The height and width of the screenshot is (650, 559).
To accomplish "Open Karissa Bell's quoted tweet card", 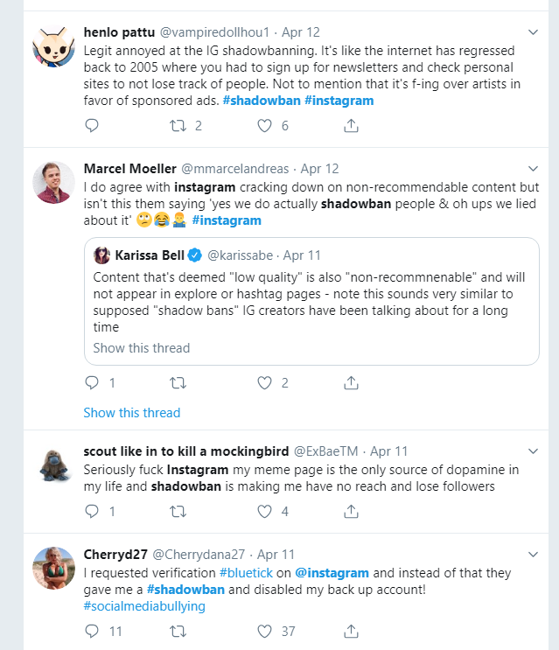I will click(x=315, y=297).
